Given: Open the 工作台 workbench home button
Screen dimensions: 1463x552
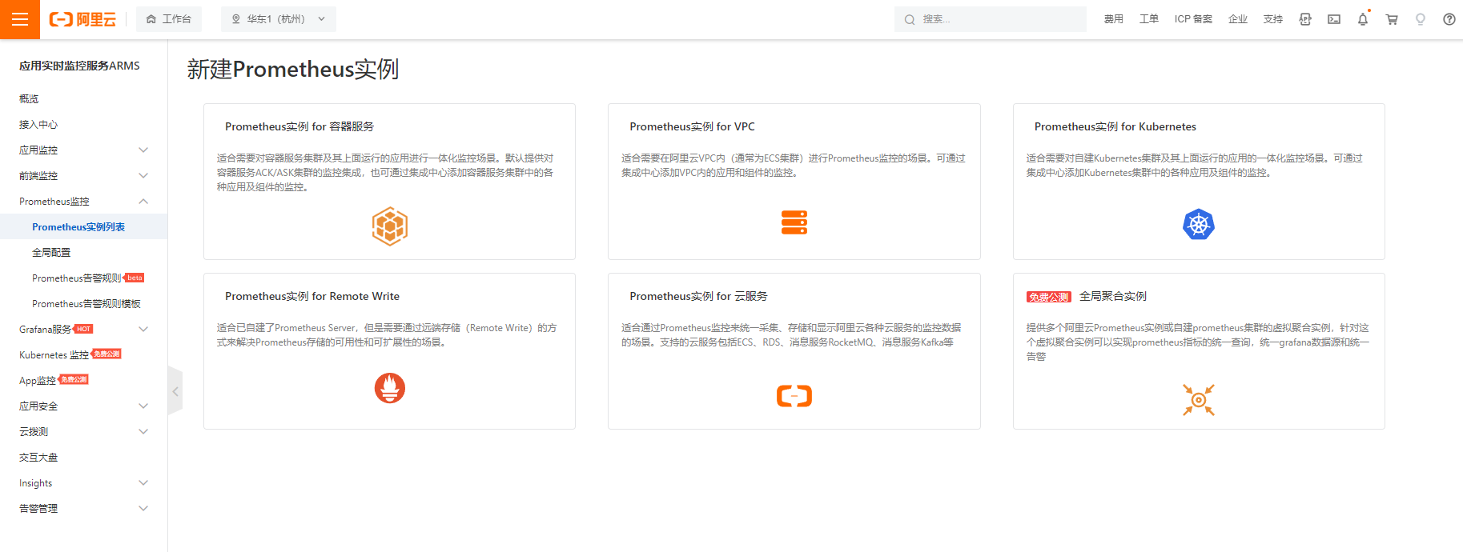Looking at the screenshot, I should coord(169,19).
